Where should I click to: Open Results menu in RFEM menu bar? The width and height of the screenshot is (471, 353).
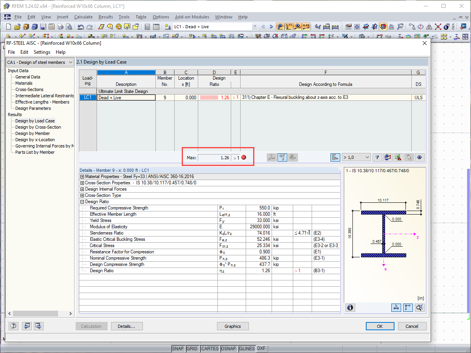106,17
